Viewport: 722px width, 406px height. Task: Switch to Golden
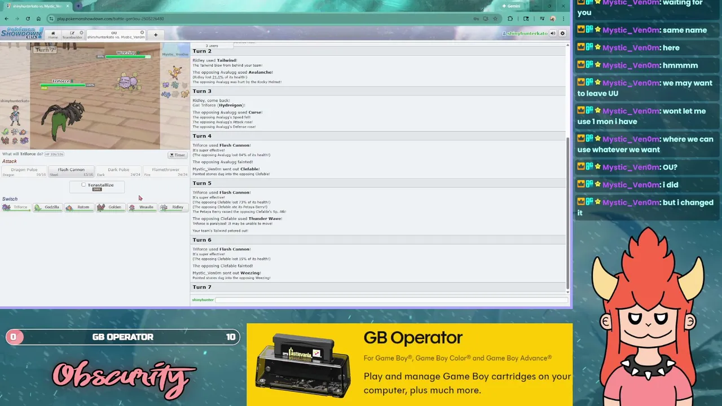pos(111,207)
